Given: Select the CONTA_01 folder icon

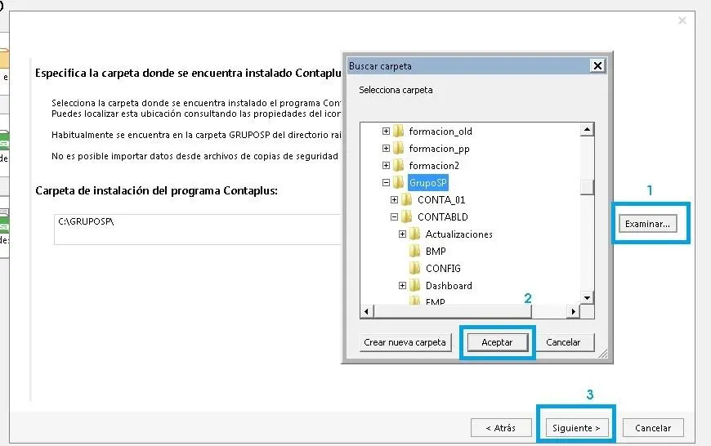Looking at the screenshot, I should [x=407, y=199].
